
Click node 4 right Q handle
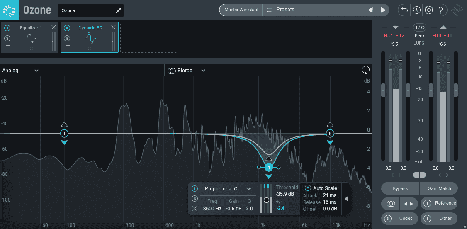coord(278,168)
